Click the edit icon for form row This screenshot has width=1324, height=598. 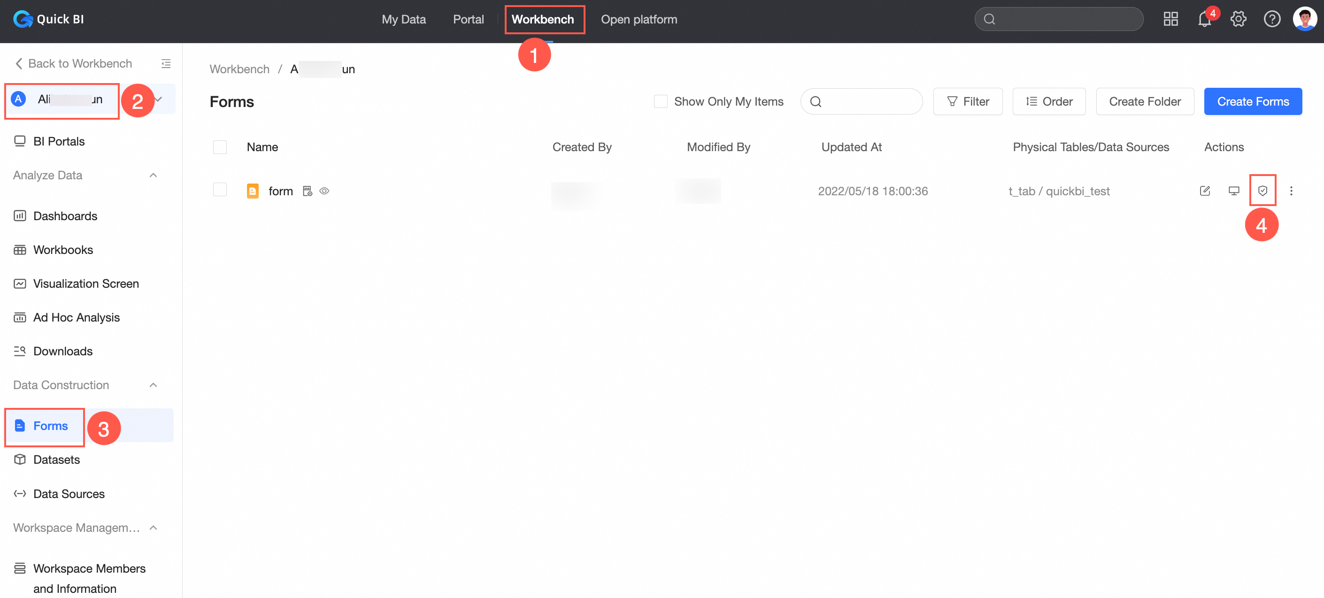[1204, 191]
